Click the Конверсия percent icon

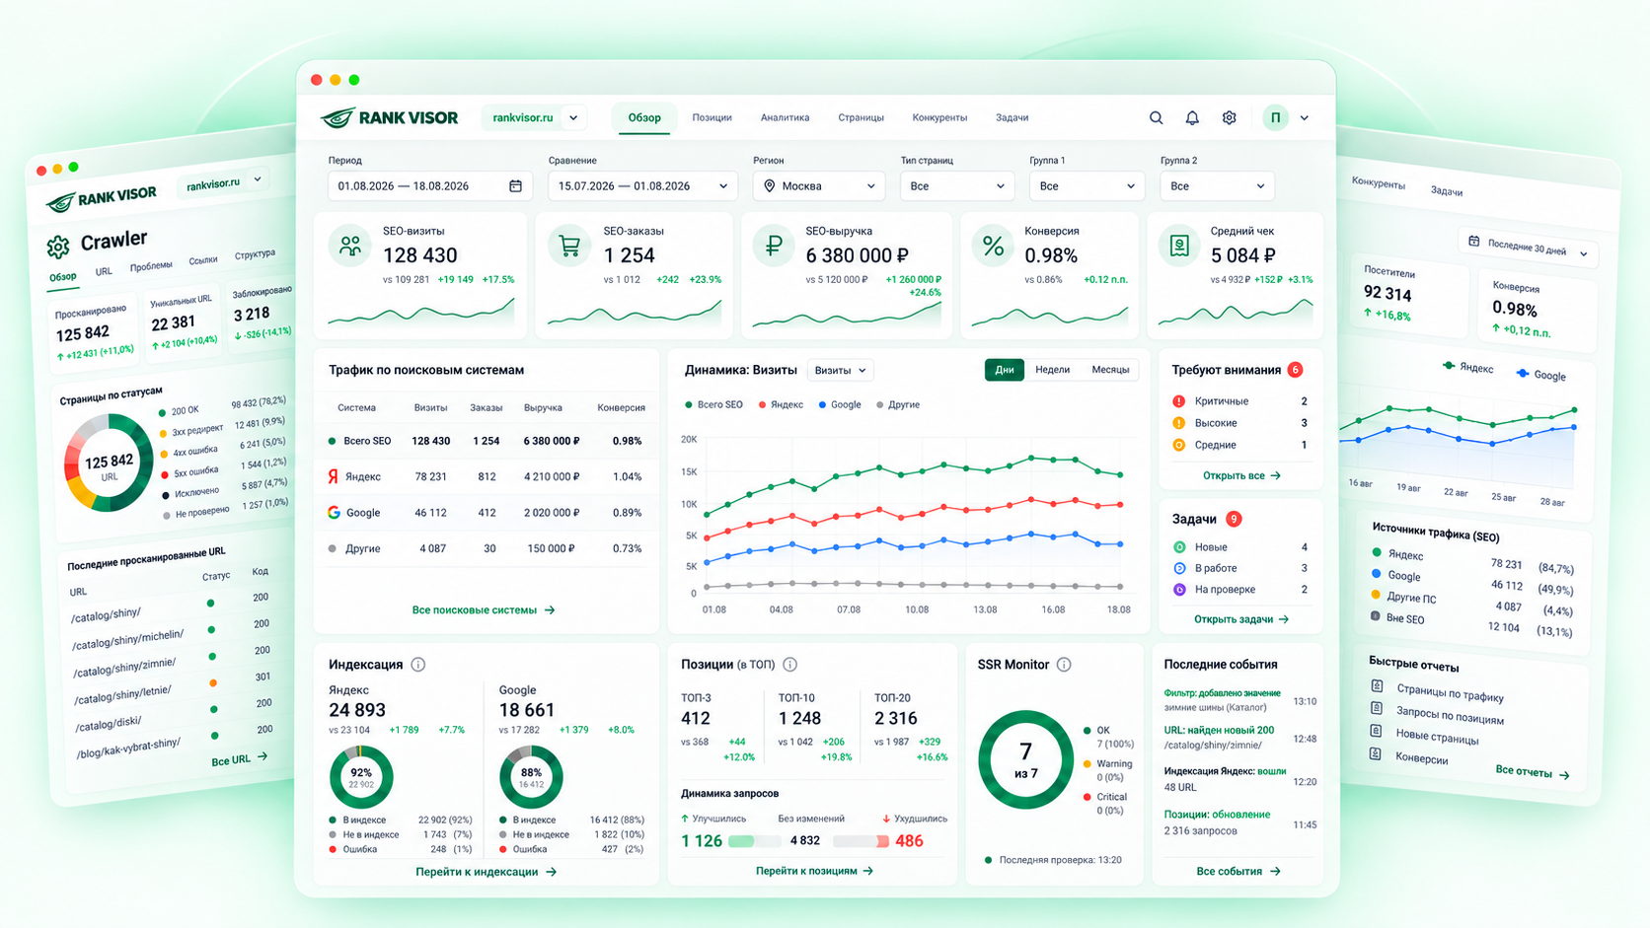(993, 246)
